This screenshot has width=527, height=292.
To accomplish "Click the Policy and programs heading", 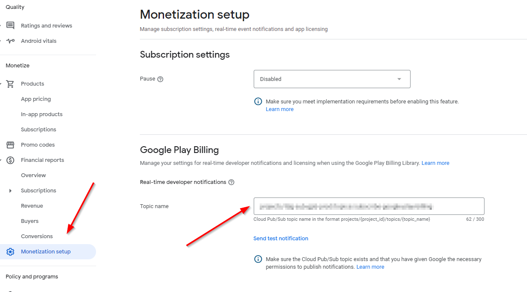I will pyautogui.click(x=32, y=277).
